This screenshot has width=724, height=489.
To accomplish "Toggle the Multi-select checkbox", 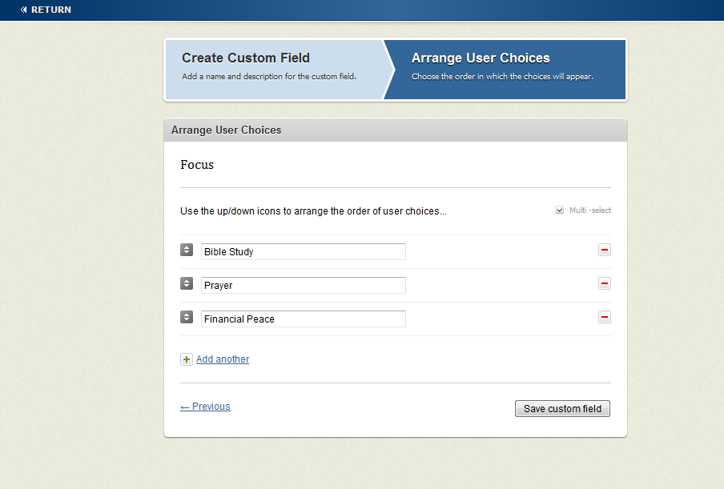I will (560, 210).
